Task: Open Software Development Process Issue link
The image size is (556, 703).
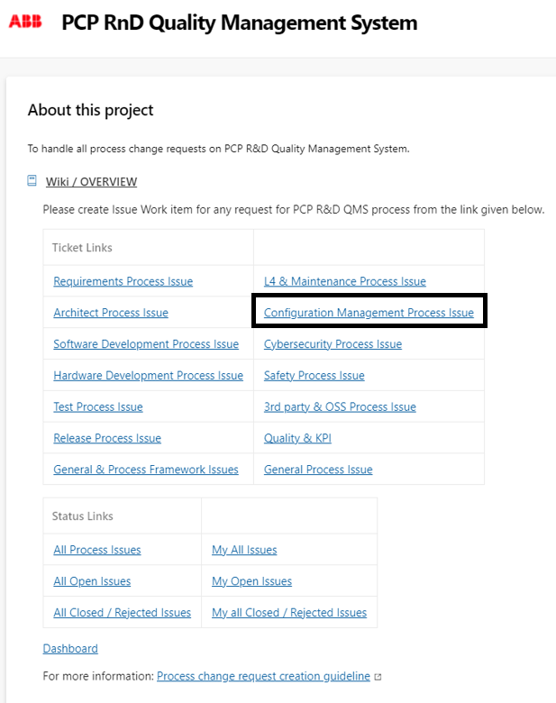Action: [x=146, y=344]
